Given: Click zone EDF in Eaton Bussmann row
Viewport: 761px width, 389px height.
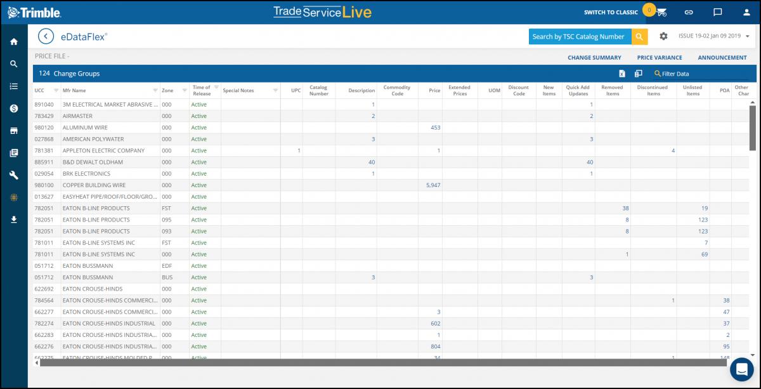Looking at the screenshot, I should click(x=167, y=266).
